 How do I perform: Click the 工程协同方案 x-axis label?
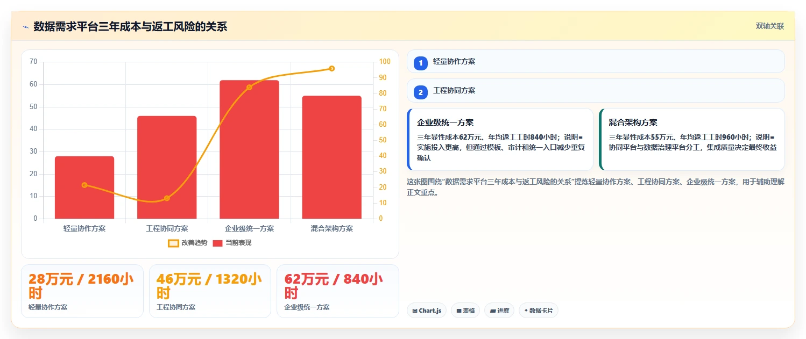(x=167, y=228)
